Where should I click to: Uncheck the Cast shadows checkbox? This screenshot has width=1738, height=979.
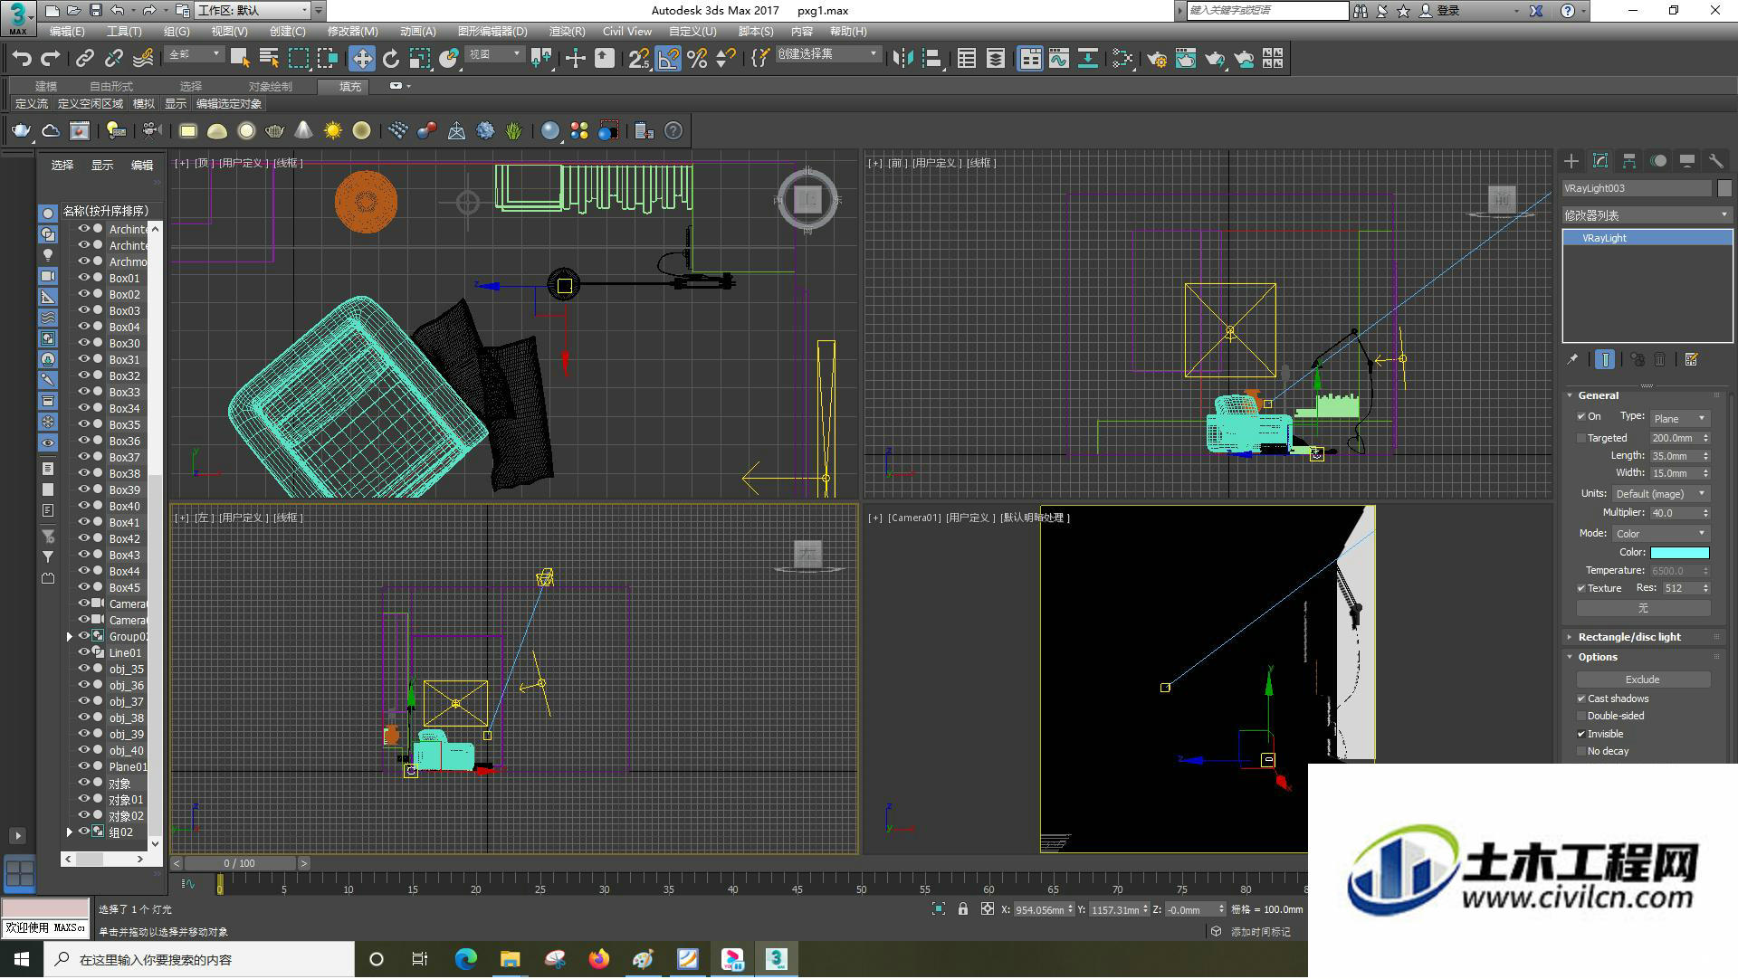[1581, 699]
